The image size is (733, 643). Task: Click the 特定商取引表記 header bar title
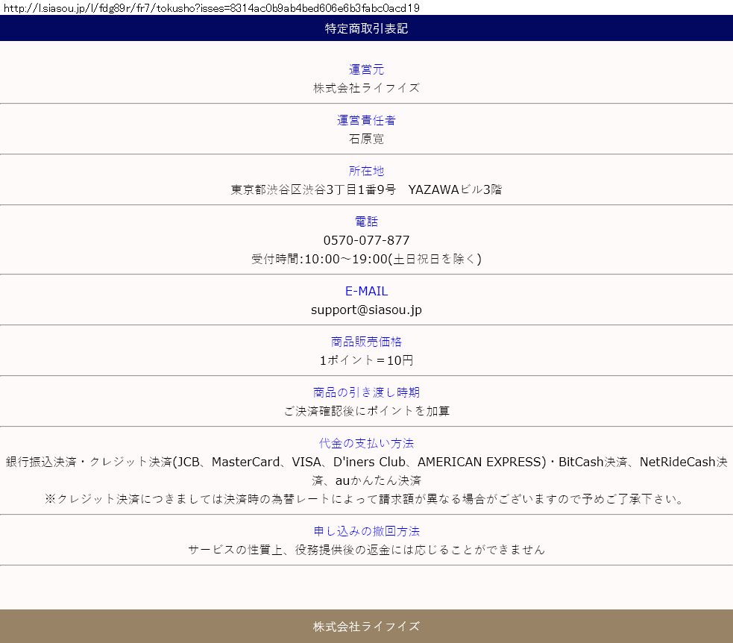tap(366, 29)
